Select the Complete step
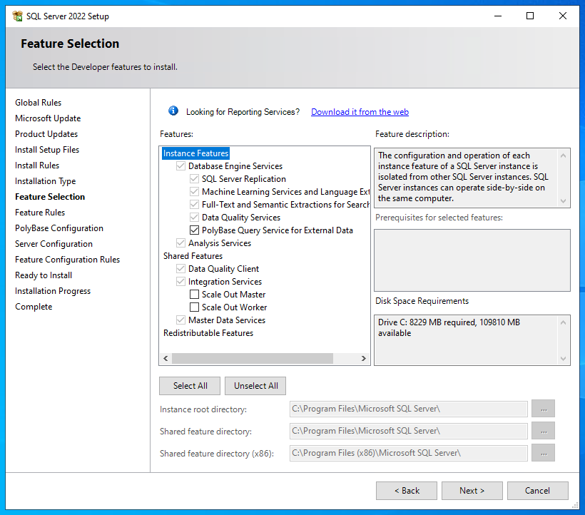 pos(34,307)
